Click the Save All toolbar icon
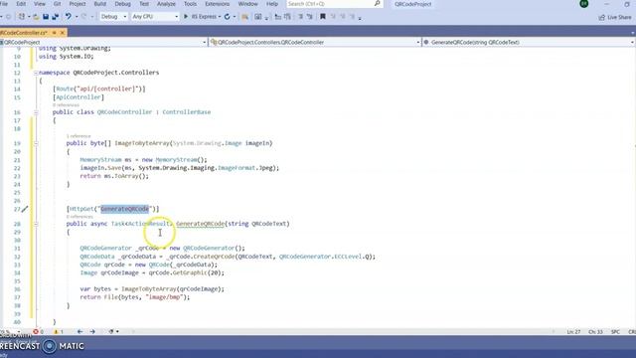The height and width of the screenshot is (358, 636). coord(56,17)
